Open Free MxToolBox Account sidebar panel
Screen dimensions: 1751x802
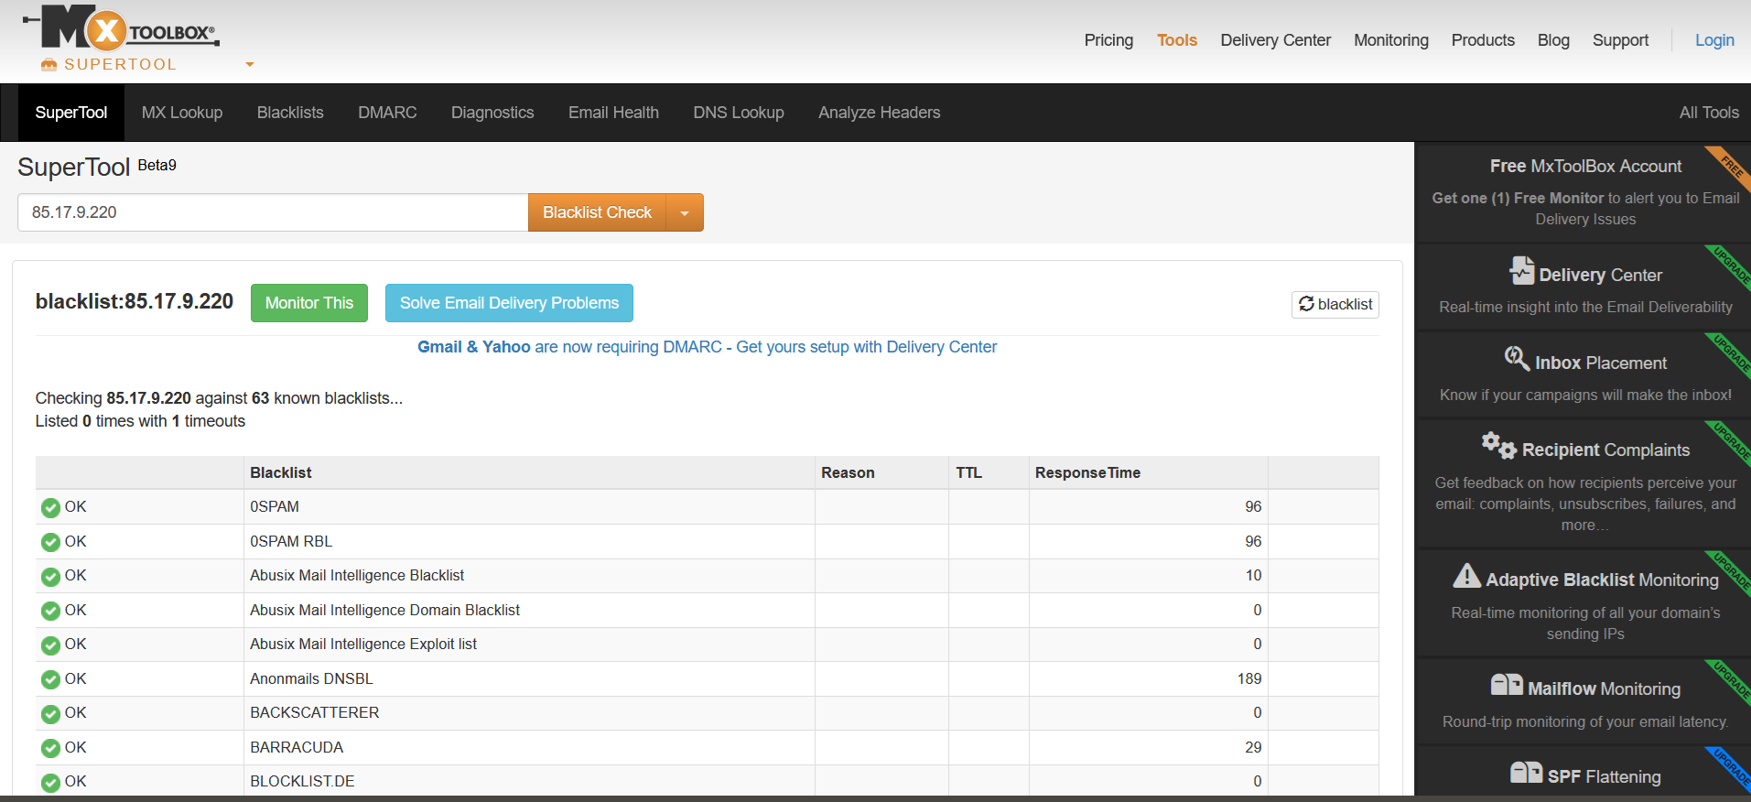pyautogui.click(x=1583, y=192)
